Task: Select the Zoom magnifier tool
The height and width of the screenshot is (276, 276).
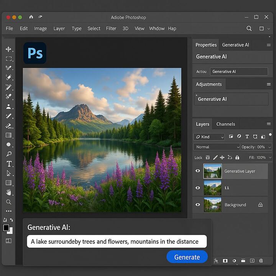Action: click(8, 202)
